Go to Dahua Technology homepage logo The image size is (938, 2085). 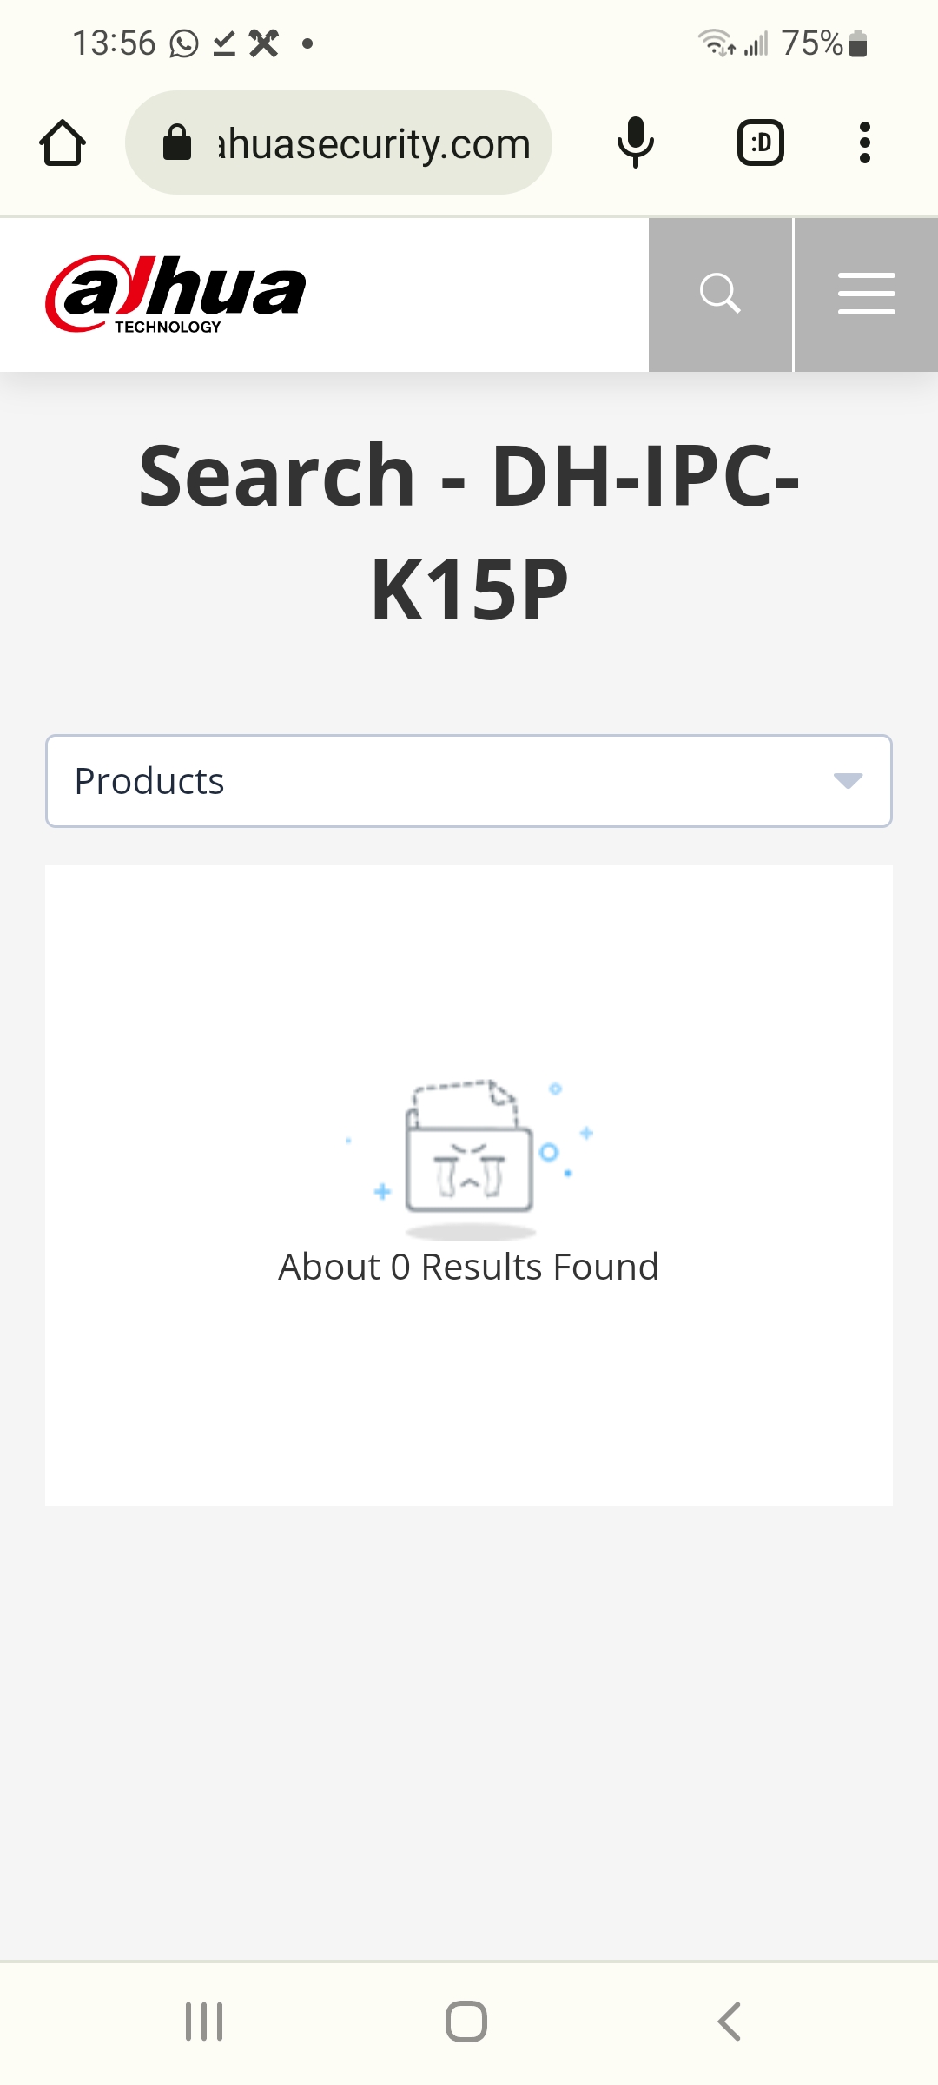pyautogui.click(x=175, y=295)
